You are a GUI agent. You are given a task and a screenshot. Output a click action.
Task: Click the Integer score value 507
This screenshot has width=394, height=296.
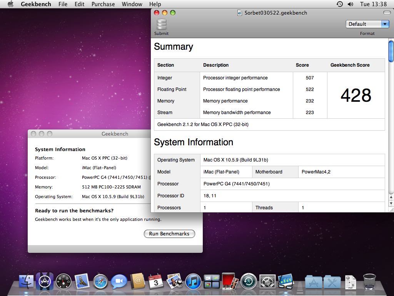[310, 78]
